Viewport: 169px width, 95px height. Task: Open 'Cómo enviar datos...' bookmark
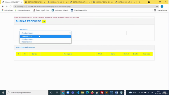click(23, 10)
